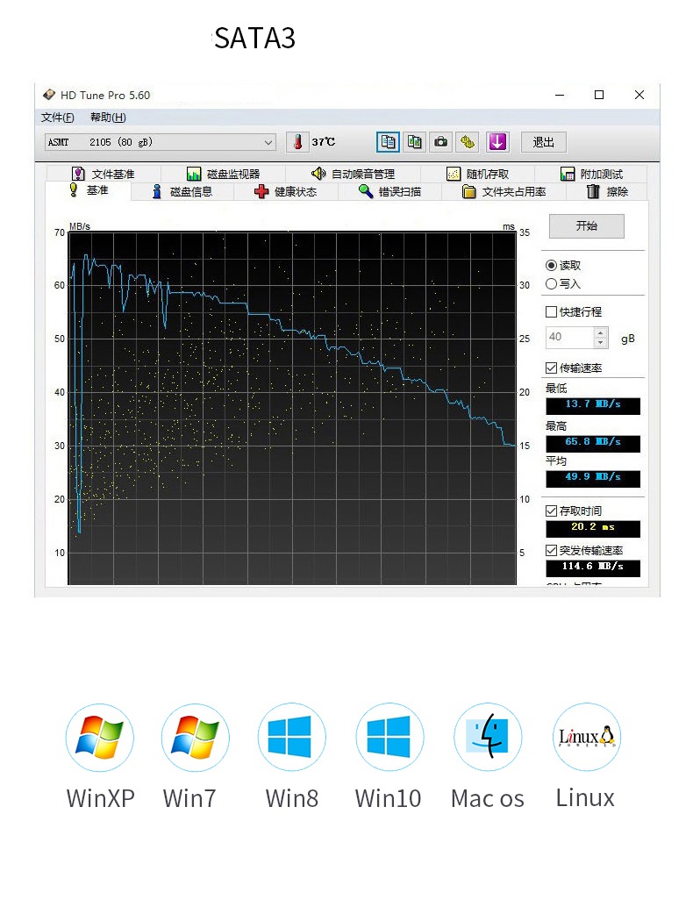Increase short stroke gB spinner up arrow

[x=600, y=332]
